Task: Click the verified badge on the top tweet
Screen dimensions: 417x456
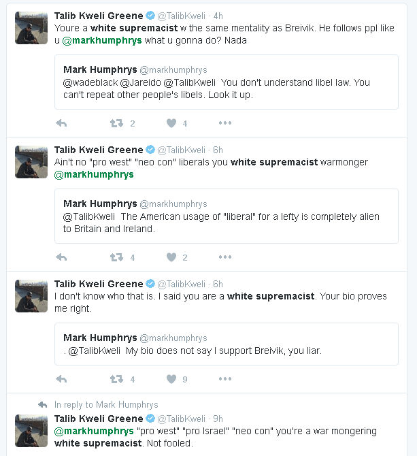Action: pos(150,16)
